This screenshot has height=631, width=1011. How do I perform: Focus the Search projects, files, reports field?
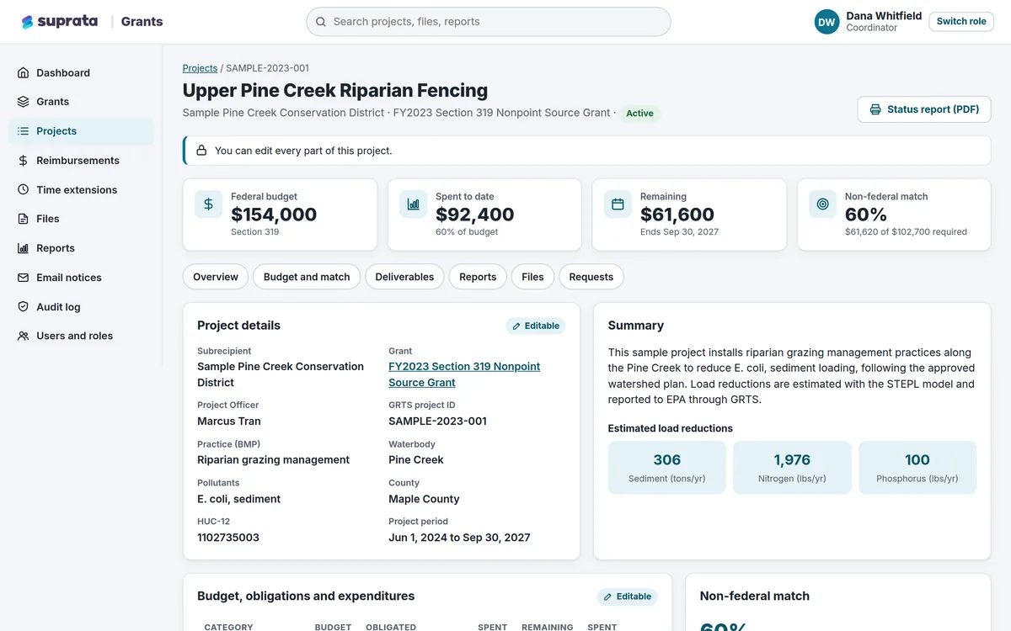(489, 22)
